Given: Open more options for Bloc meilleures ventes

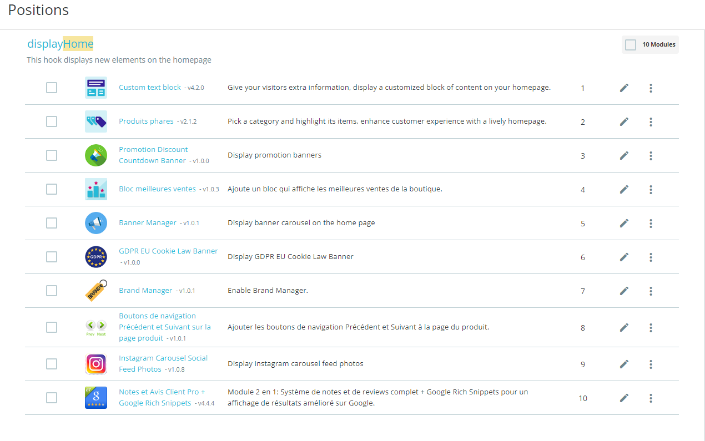Looking at the screenshot, I should pyautogui.click(x=651, y=189).
